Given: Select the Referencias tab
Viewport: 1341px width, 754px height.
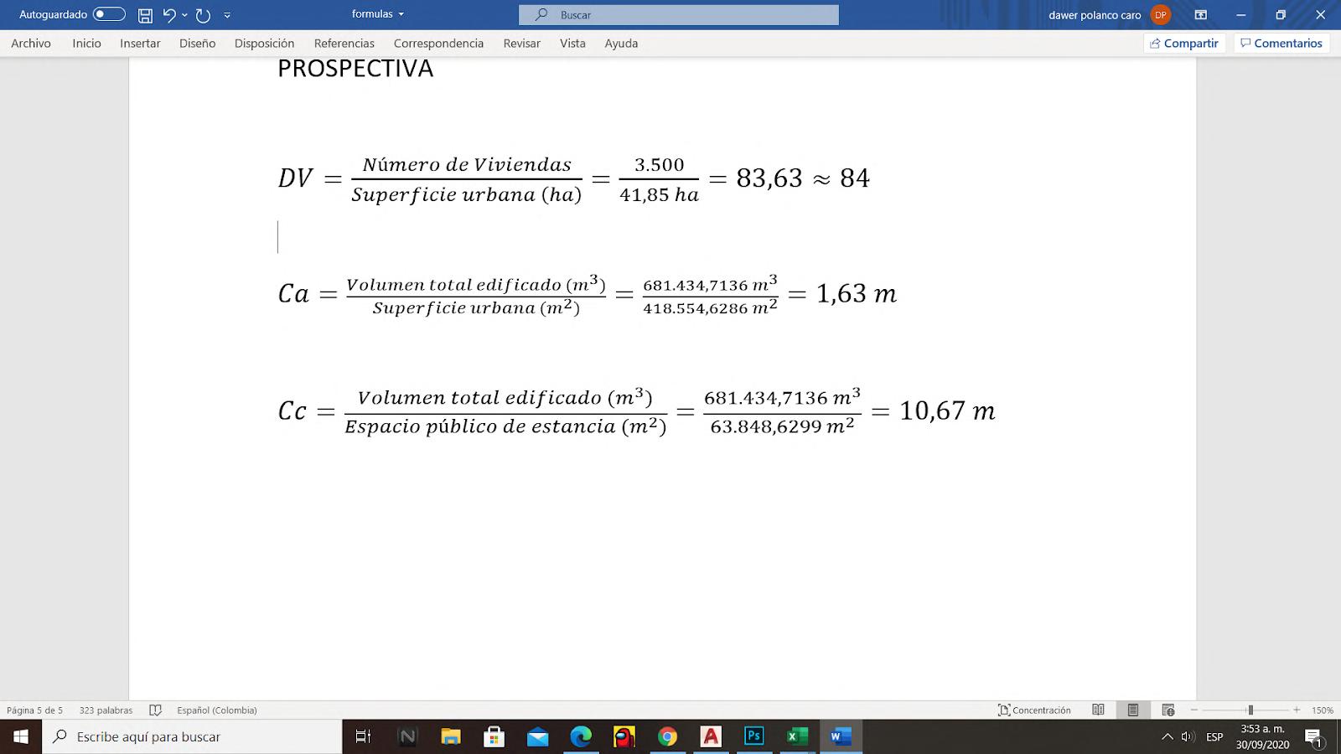Looking at the screenshot, I should coord(344,44).
